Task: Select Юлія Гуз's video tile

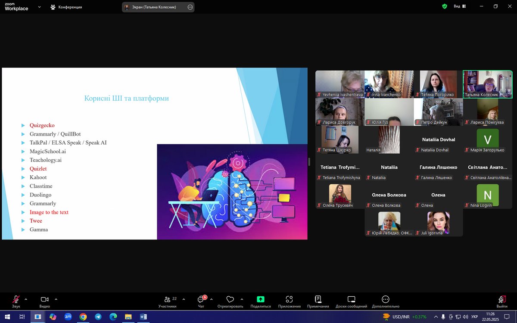Action: 389,112
